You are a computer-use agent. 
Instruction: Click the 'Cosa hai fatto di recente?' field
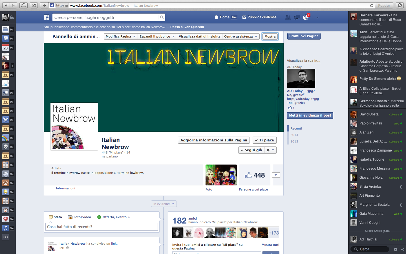point(101,227)
